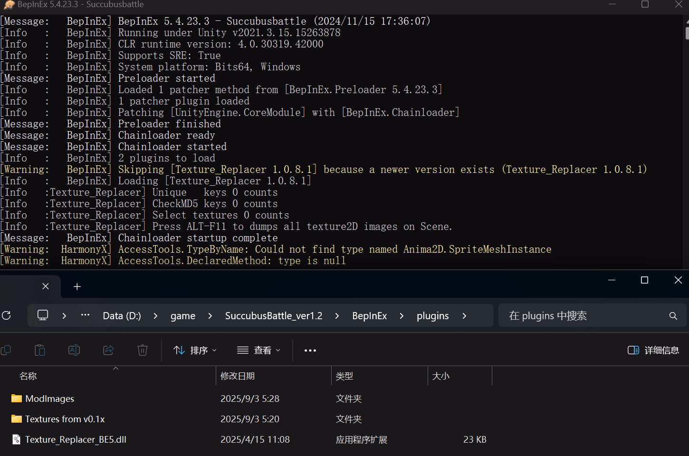Select Texture_Replacer_BE5.dll file name
Viewport: 689px width, 456px height.
pos(76,439)
